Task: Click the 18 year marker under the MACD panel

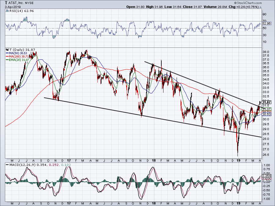Action: click(154, 204)
